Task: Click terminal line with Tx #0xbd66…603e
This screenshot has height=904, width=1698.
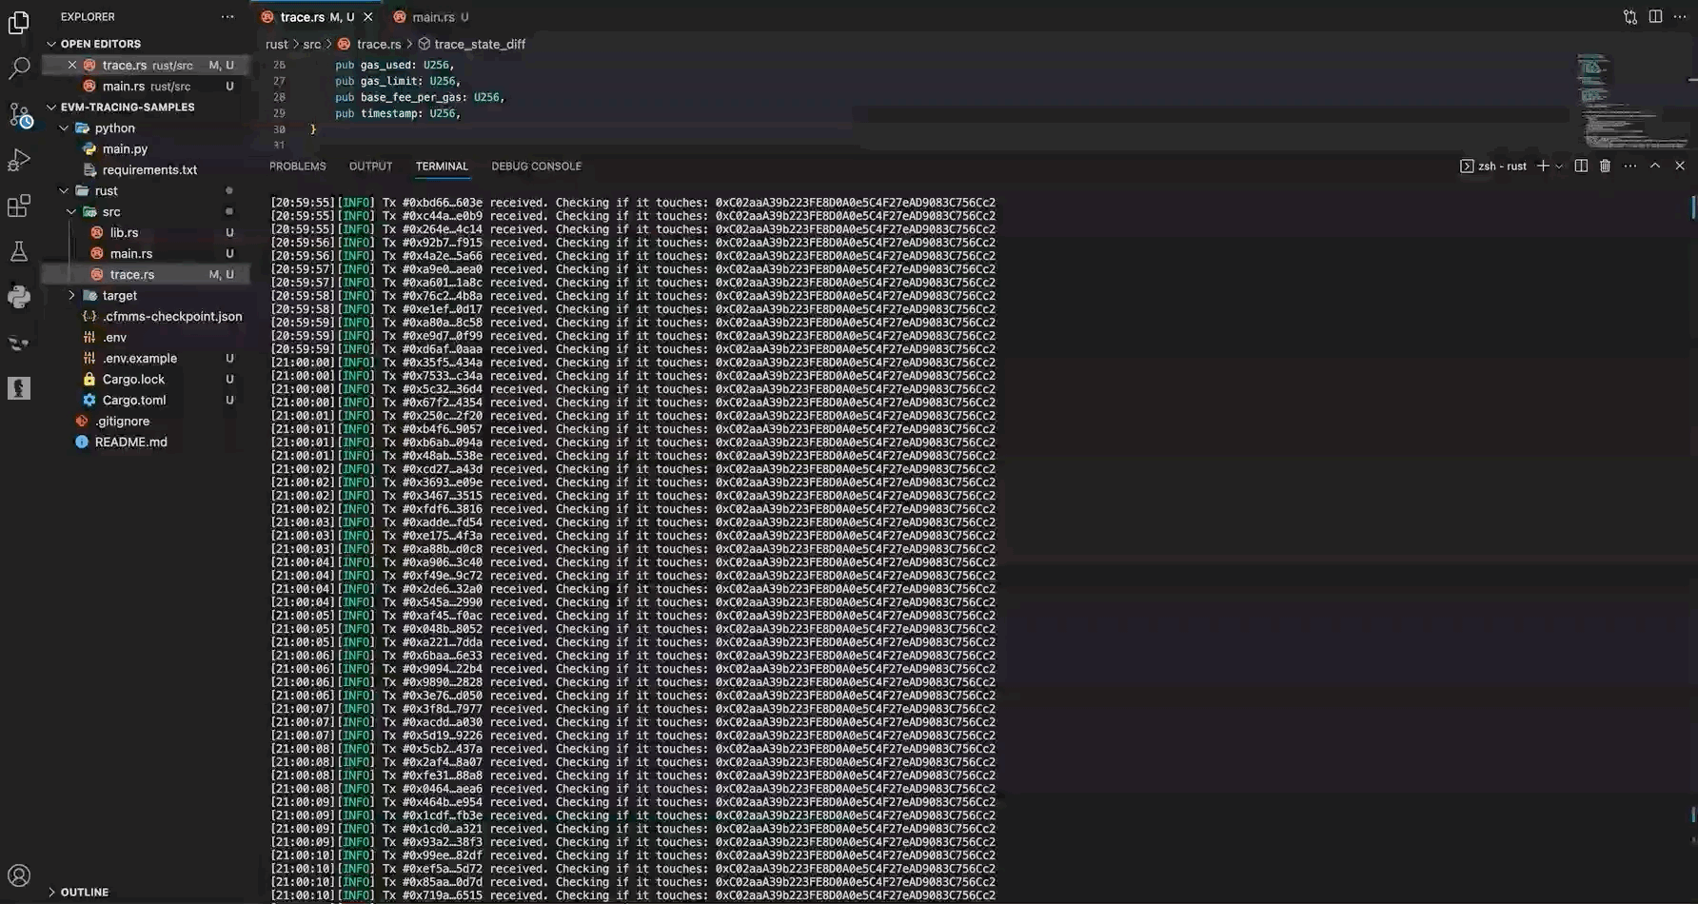Action: [x=633, y=203]
